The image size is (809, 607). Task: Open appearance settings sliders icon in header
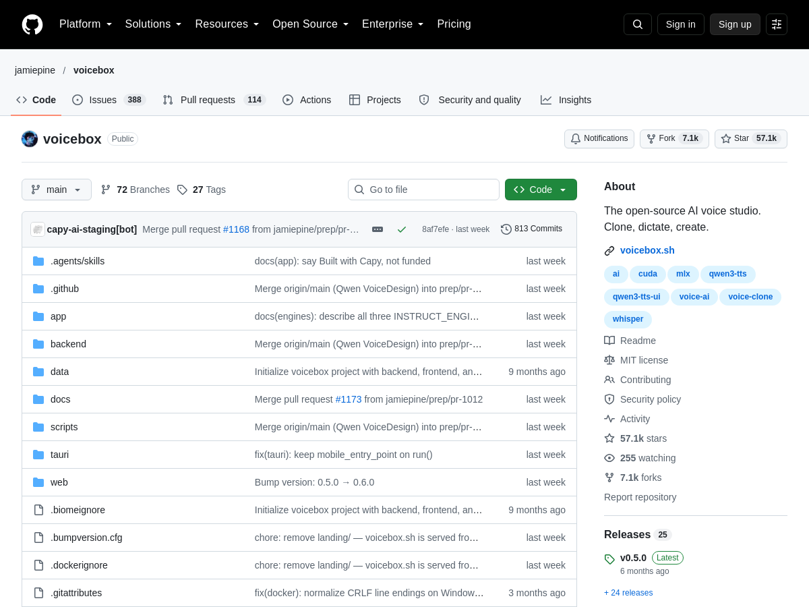[777, 24]
